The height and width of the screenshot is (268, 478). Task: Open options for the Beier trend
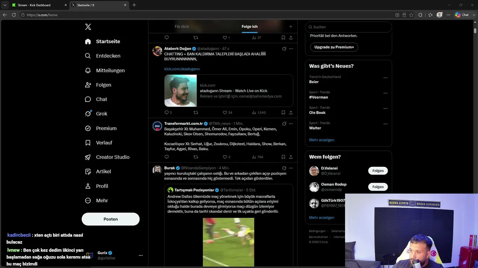point(385,78)
